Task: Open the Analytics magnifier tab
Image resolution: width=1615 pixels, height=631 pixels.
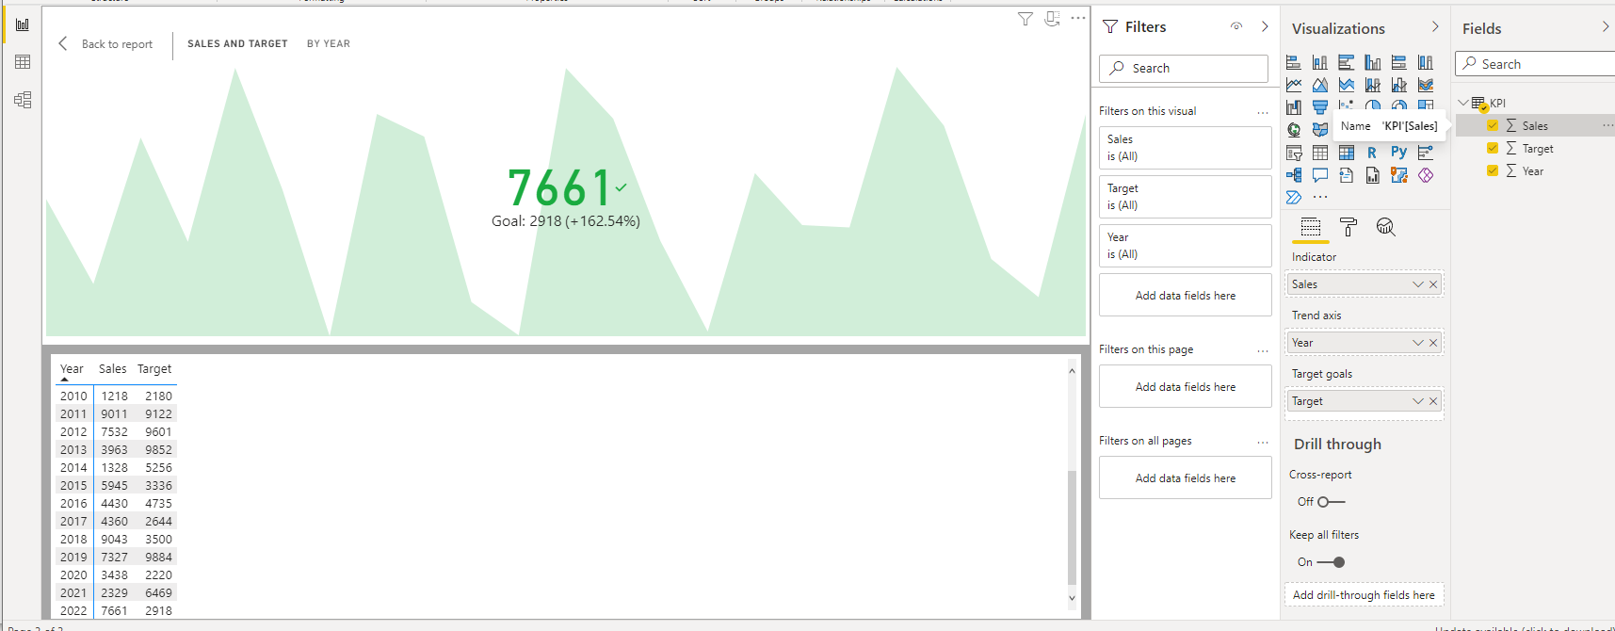Action: click(1385, 227)
